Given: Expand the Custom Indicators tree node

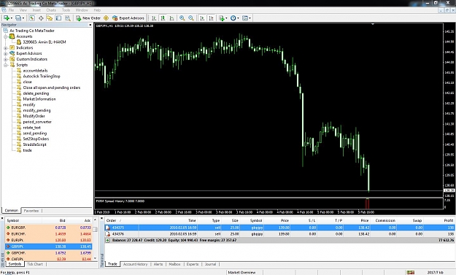Looking at the screenshot, I should [x=6, y=59].
